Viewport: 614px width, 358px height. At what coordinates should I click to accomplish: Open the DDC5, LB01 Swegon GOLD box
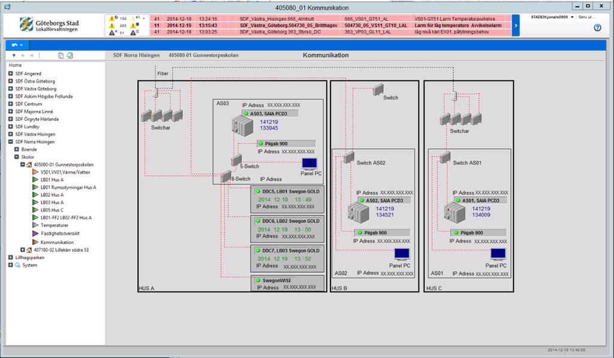(287, 199)
